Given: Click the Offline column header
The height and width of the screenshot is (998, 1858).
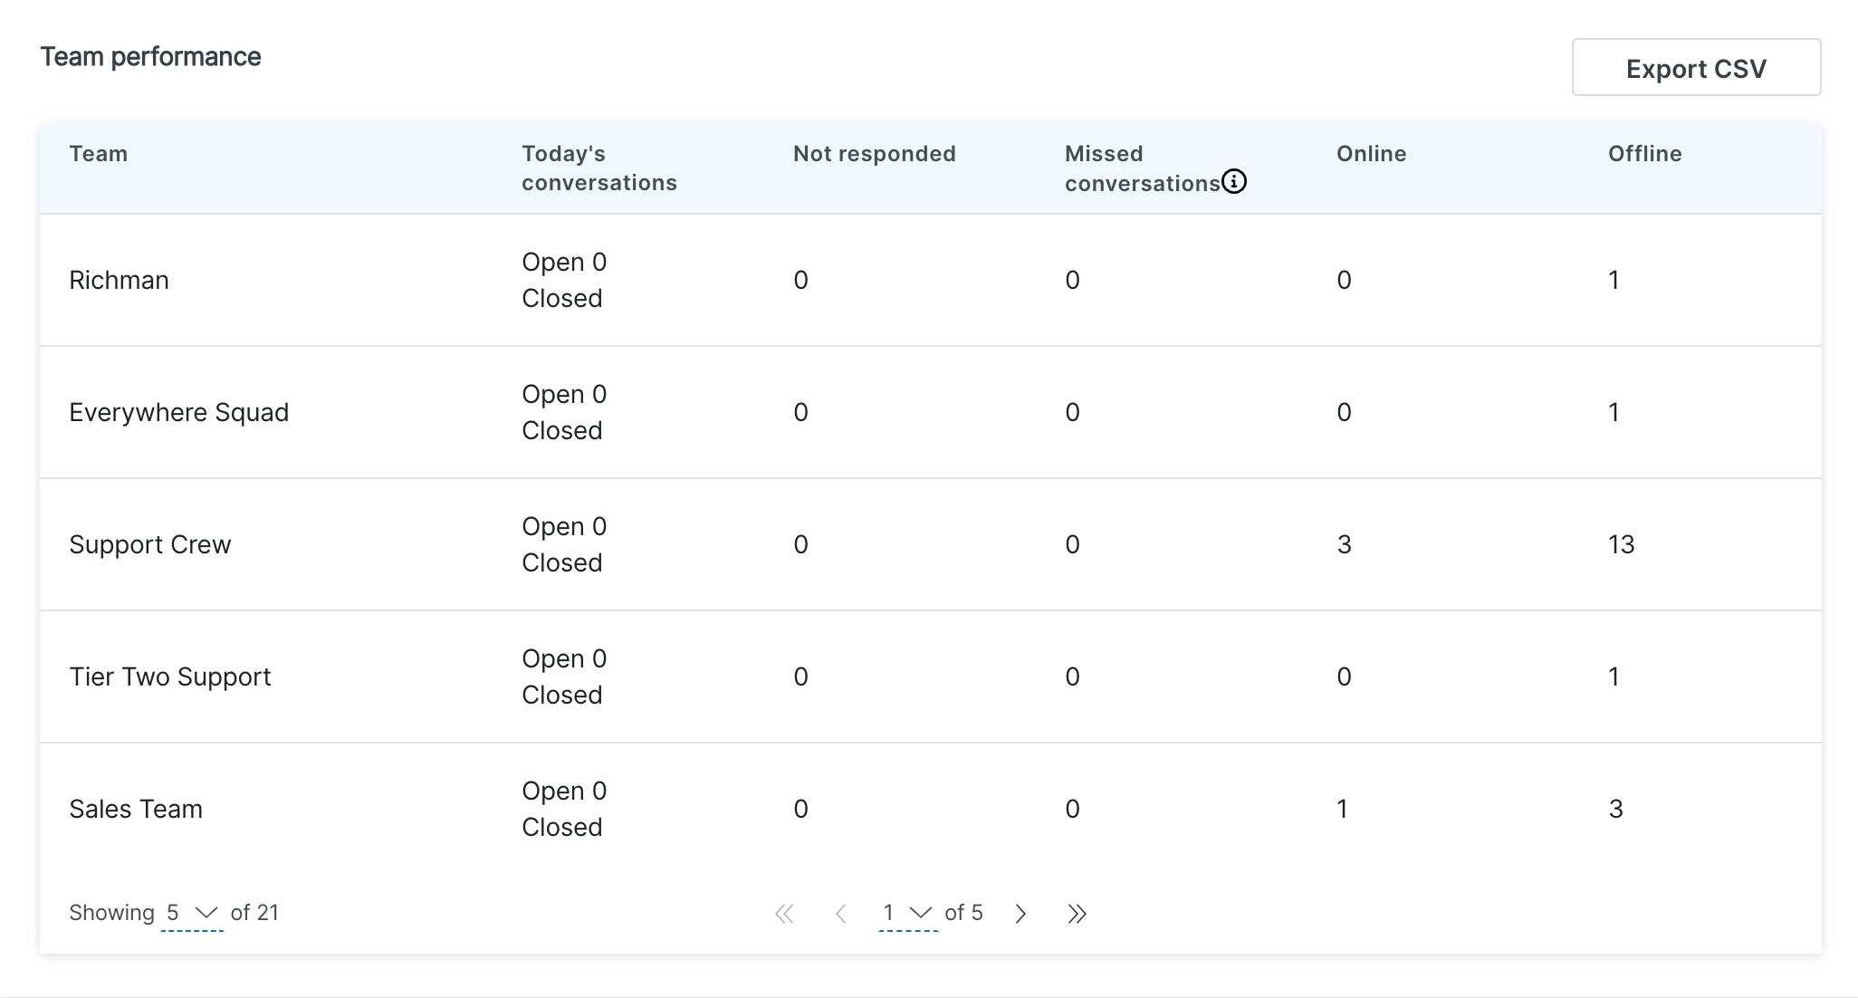Looking at the screenshot, I should click(1645, 154).
